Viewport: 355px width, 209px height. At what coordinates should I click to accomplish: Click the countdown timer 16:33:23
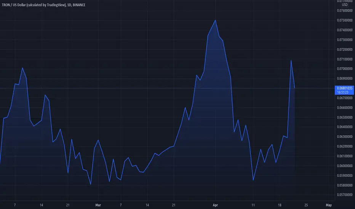pos(342,92)
